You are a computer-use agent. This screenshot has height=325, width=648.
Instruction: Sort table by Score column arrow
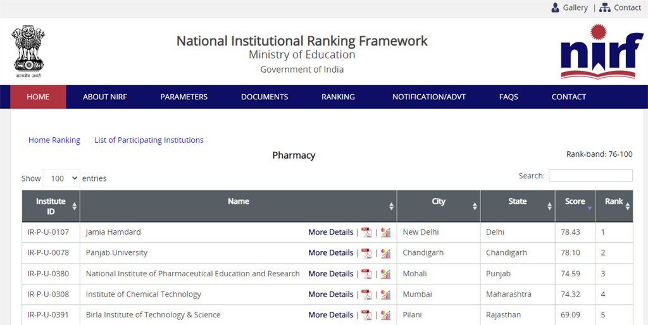(x=590, y=208)
